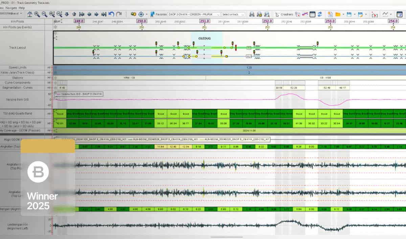Screen dimensions: 406x239
Task: Select the Zoom Out tool
Action: (45, 14)
